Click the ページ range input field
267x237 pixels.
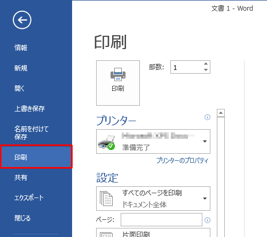(161, 220)
